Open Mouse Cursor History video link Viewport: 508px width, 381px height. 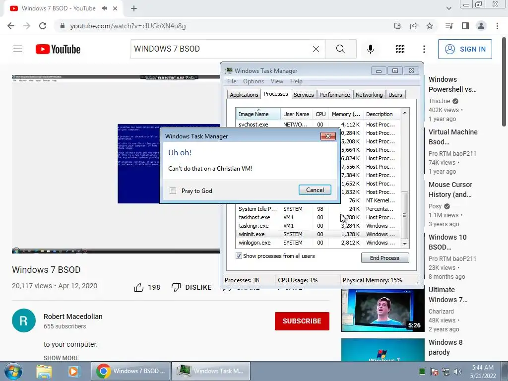point(450,190)
